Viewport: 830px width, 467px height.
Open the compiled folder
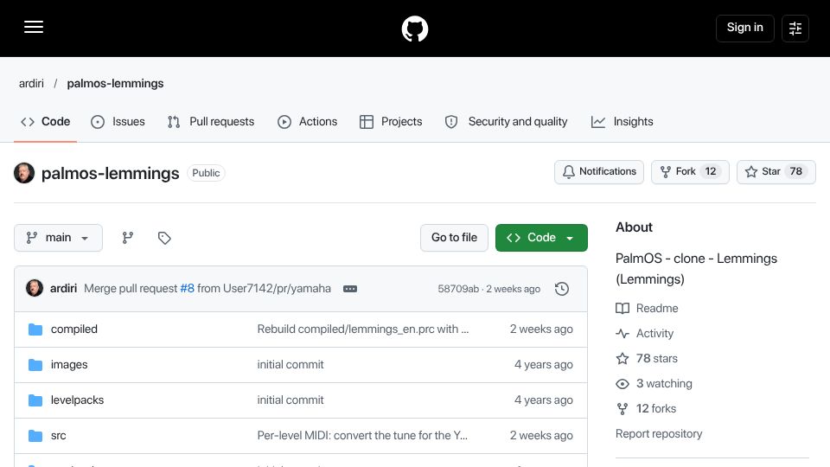pyautogui.click(x=74, y=329)
